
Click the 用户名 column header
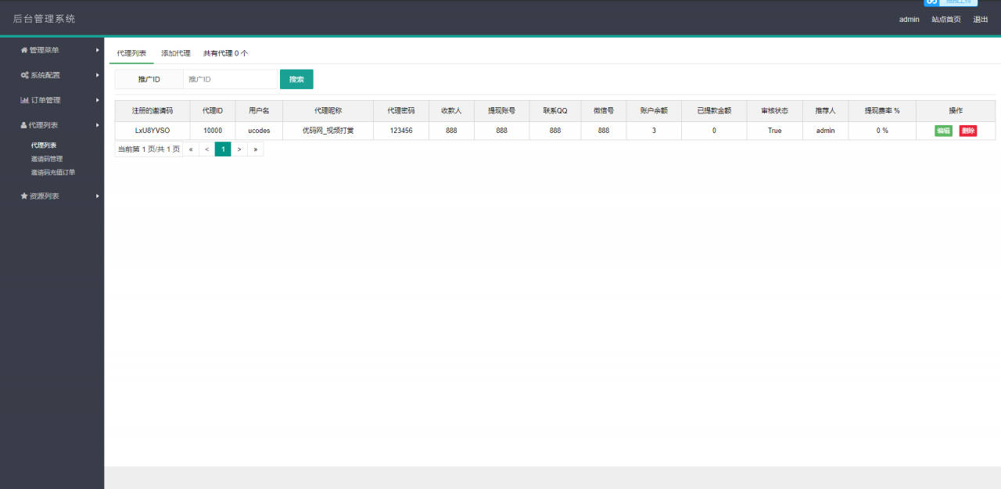click(x=259, y=111)
